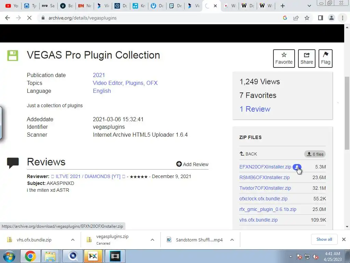Download rfx_gmic_plugin_0.6.1b.zip
Image resolution: width=350 pixels, height=263 pixels.
268,209
